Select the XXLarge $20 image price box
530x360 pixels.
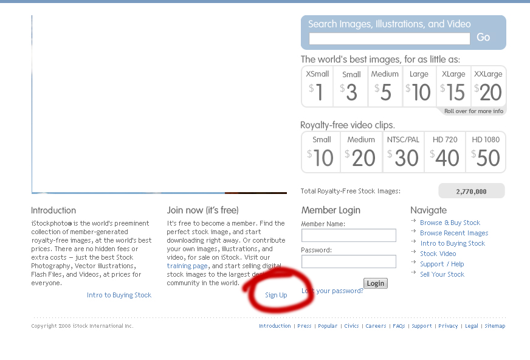[488, 86]
